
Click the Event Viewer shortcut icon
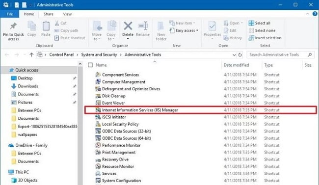click(98, 103)
